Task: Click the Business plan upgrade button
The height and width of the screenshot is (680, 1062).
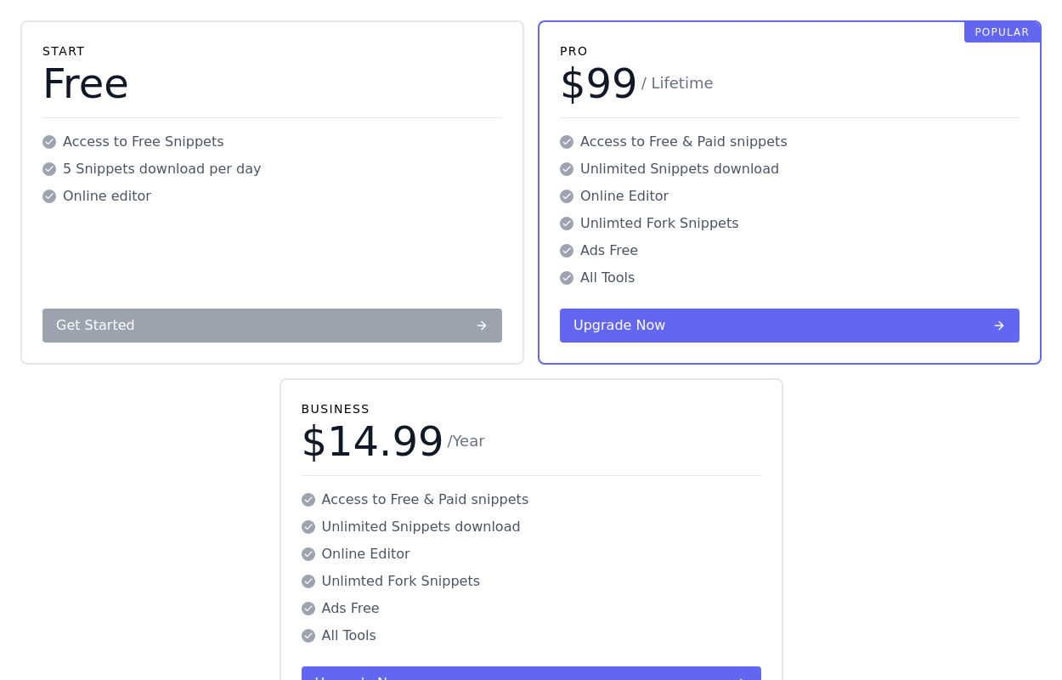Action: point(531,674)
